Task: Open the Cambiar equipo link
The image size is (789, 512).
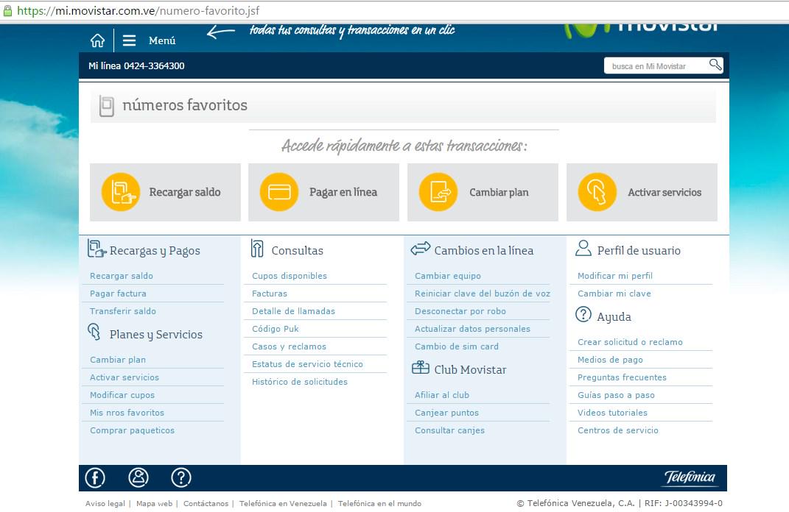Action: pyautogui.click(x=448, y=276)
